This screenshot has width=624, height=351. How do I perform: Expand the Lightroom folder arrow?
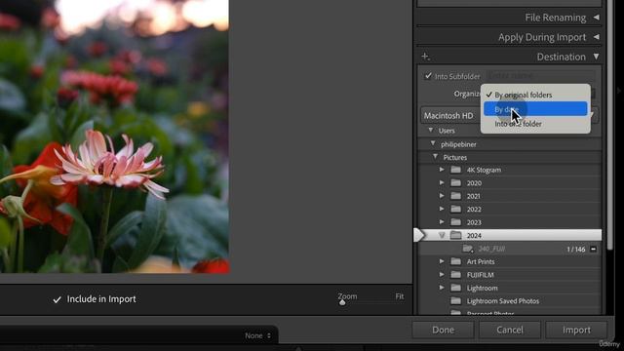click(442, 288)
